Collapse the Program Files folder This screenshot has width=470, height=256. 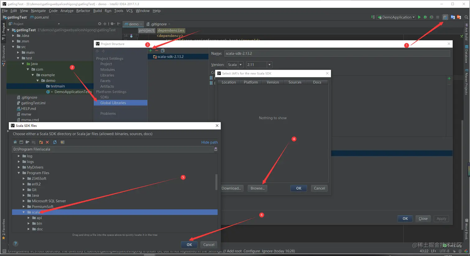click(19, 173)
